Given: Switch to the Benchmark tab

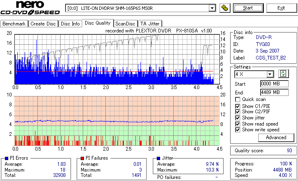Looking at the screenshot, I should [14, 24].
